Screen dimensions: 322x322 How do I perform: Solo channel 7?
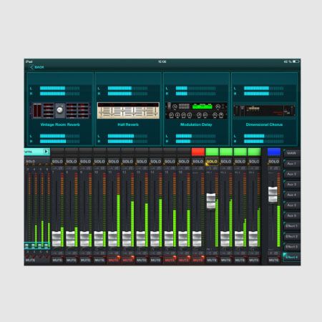57,162
